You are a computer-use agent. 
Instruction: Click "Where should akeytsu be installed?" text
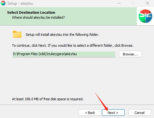(38, 17)
